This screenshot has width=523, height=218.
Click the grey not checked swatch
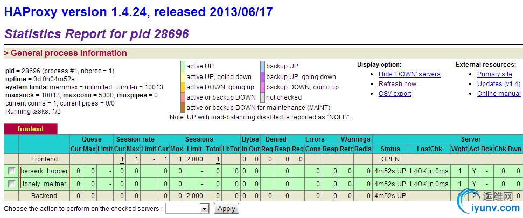(x=262, y=97)
